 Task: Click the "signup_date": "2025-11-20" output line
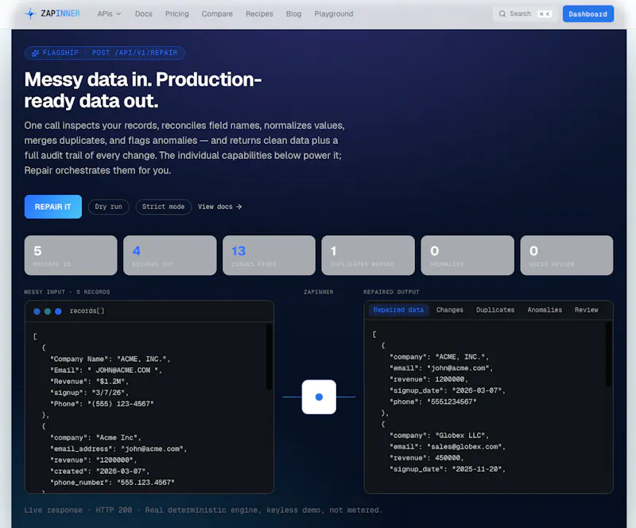[448, 469]
